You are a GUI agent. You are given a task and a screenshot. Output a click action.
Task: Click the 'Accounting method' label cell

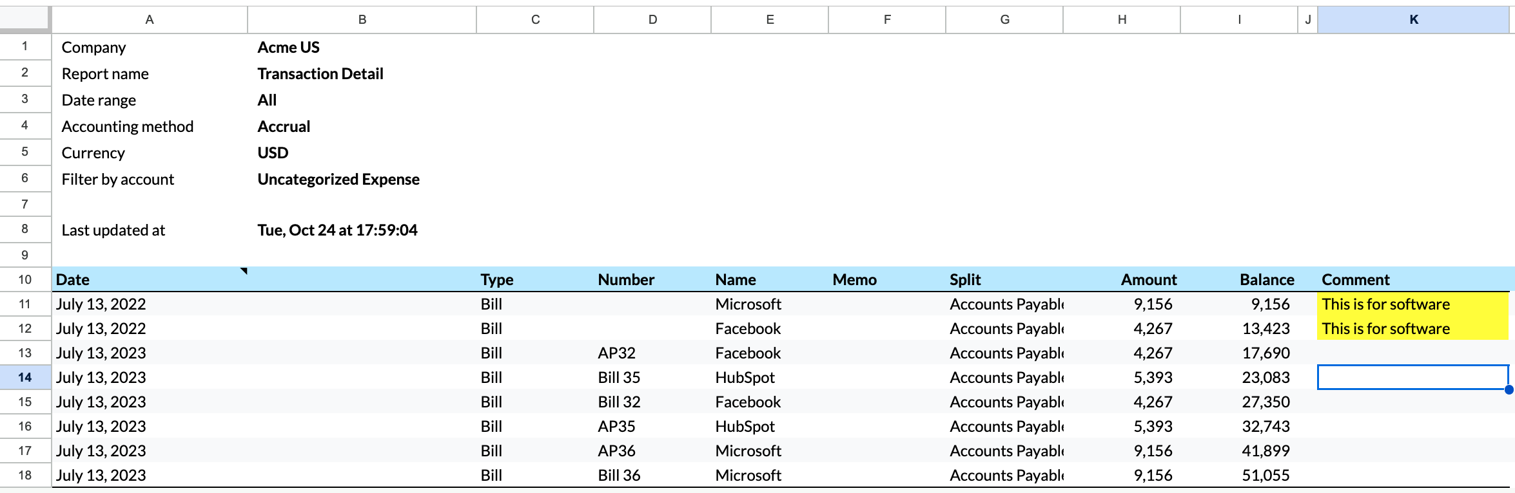[150, 126]
